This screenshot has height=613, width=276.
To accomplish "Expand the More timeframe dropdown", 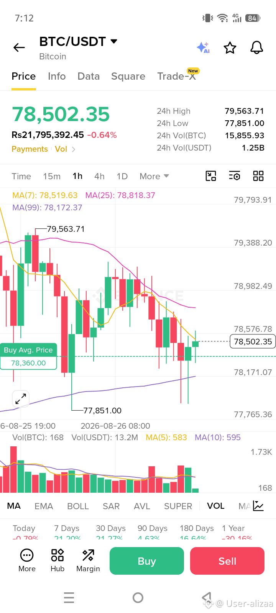I will (154, 176).
